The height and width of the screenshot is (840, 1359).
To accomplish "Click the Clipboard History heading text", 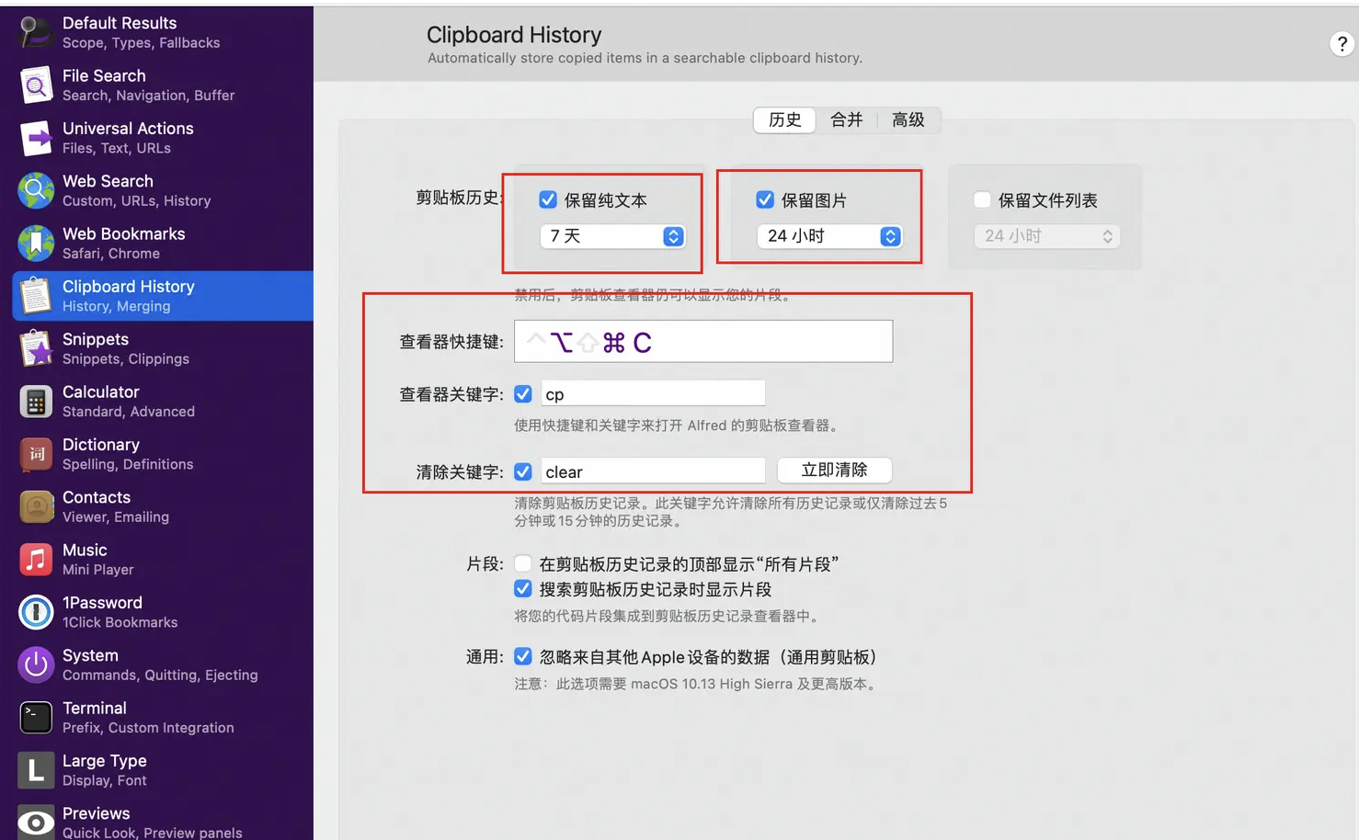I will (514, 35).
